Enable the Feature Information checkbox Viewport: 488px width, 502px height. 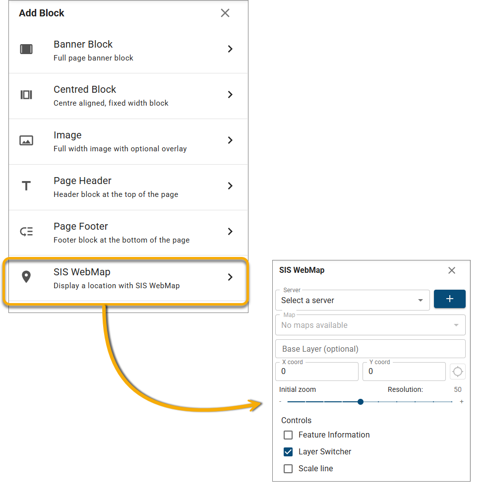point(288,435)
